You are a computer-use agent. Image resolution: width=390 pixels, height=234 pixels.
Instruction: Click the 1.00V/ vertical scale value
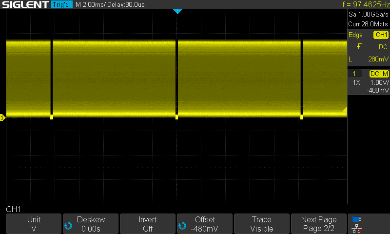tap(380, 82)
